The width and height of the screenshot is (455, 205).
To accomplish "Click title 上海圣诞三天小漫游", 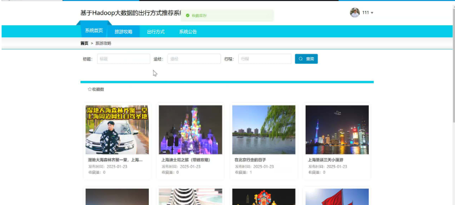I will (x=326, y=160).
